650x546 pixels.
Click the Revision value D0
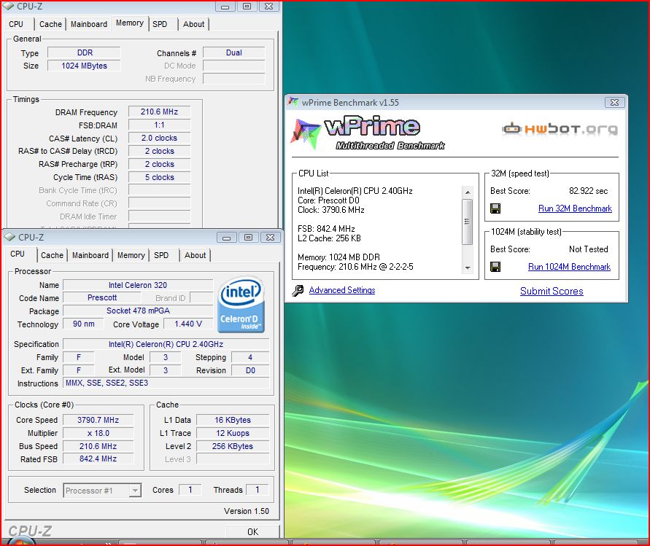tap(250, 370)
